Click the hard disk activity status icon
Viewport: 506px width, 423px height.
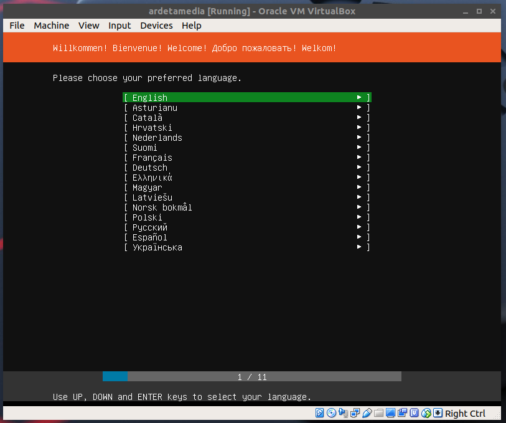(320, 413)
